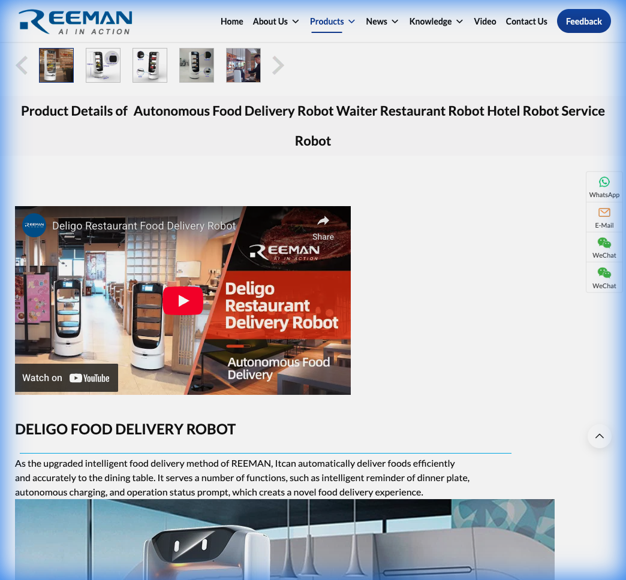
Task: Open the second WeChat icon
Action: [x=604, y=277]
